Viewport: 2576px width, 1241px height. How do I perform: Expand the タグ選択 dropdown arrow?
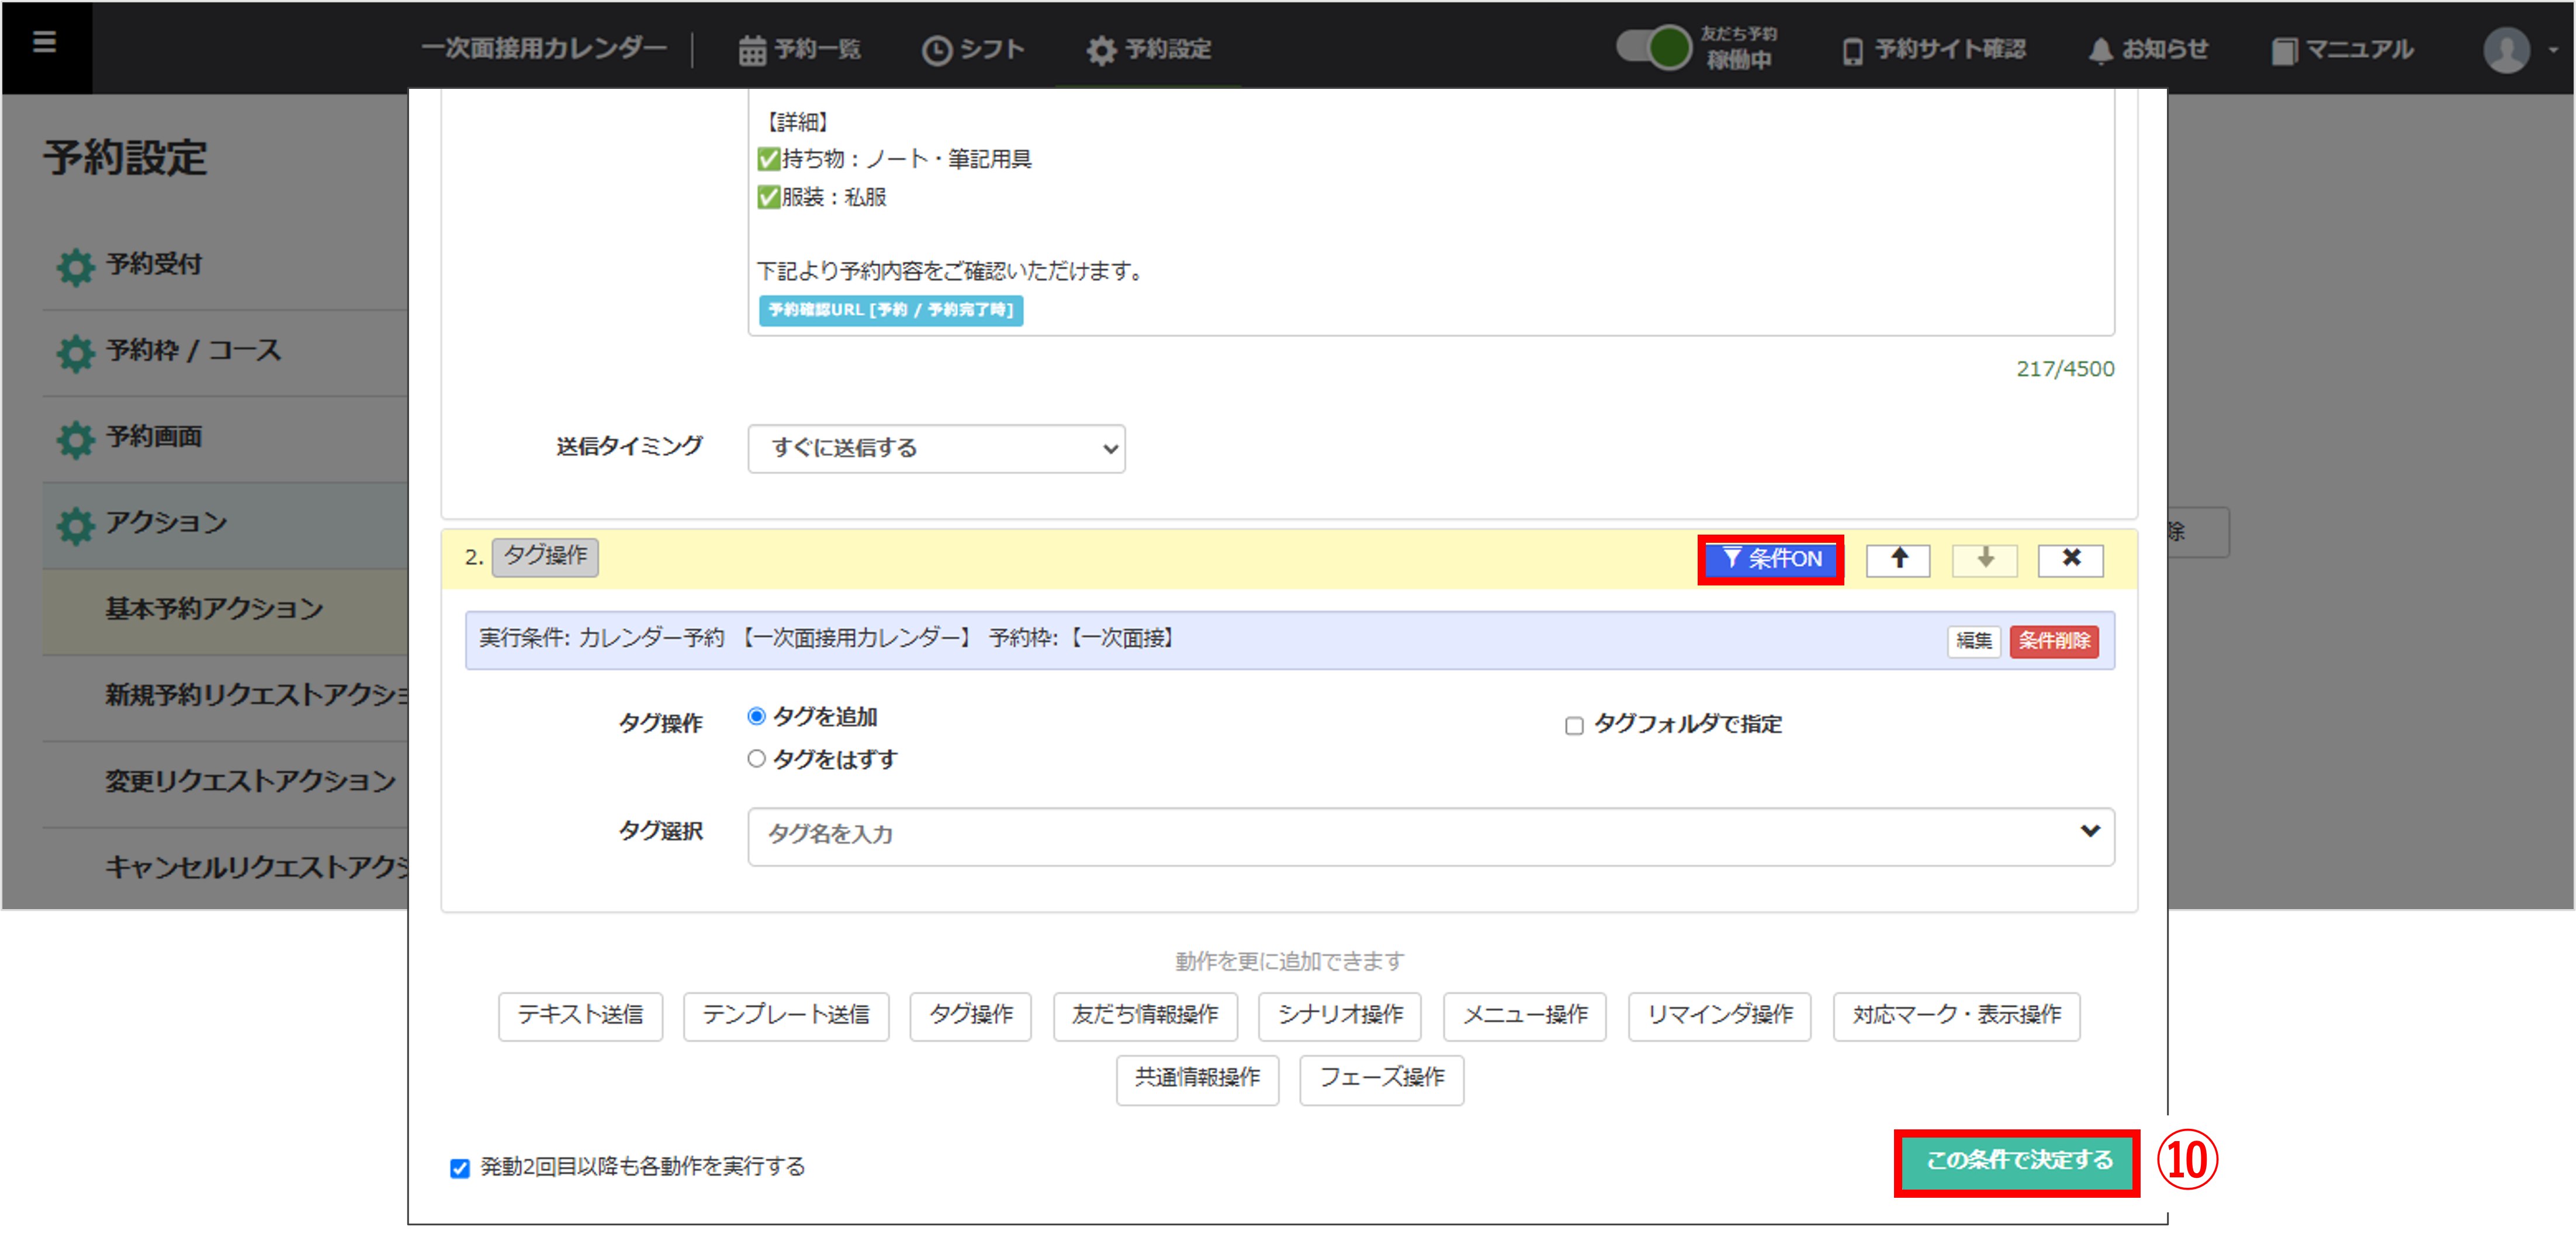tap(2089, 831)
